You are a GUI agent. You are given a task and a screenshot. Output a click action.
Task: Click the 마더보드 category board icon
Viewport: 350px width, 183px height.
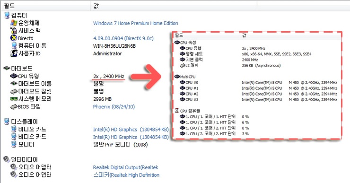(7, 68)
